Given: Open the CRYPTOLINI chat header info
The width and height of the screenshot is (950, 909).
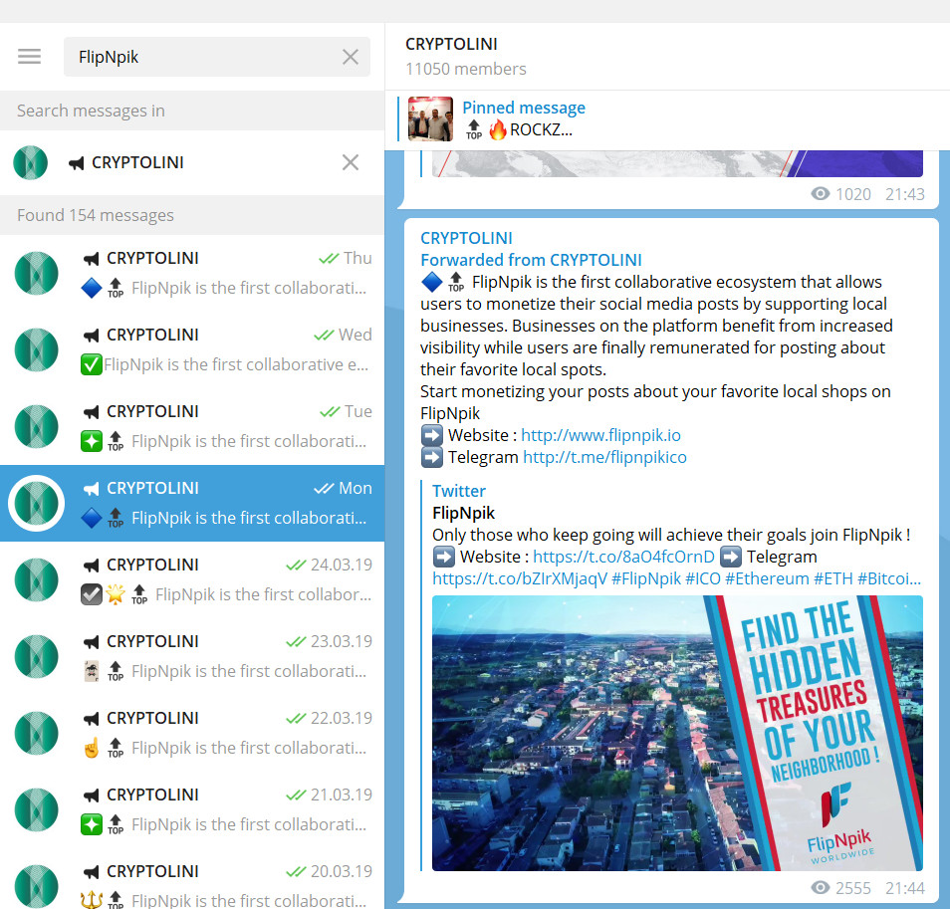Looking at the screenshot, I should [x=666, y=57].
